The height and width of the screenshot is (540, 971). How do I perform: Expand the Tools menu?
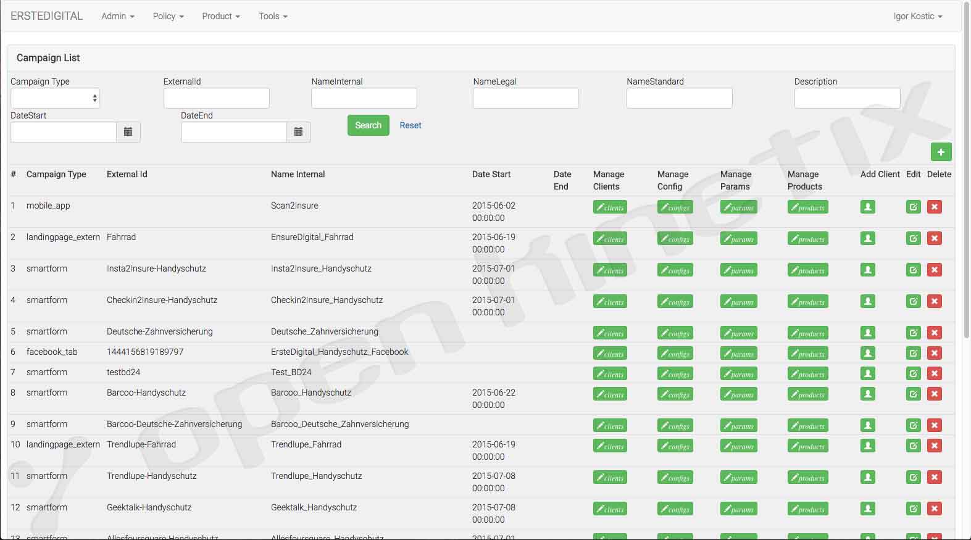click(273, 16)
